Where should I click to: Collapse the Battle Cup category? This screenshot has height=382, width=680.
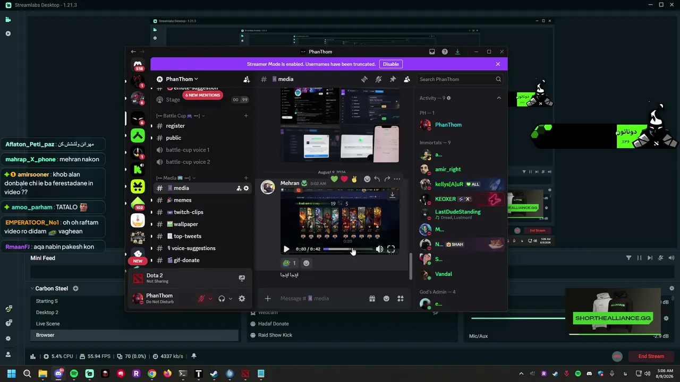click(x=180, y=116)
